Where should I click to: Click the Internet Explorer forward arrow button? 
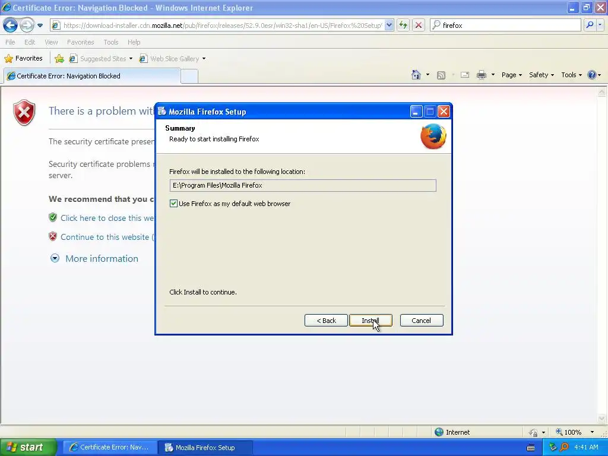pos(27,26)
